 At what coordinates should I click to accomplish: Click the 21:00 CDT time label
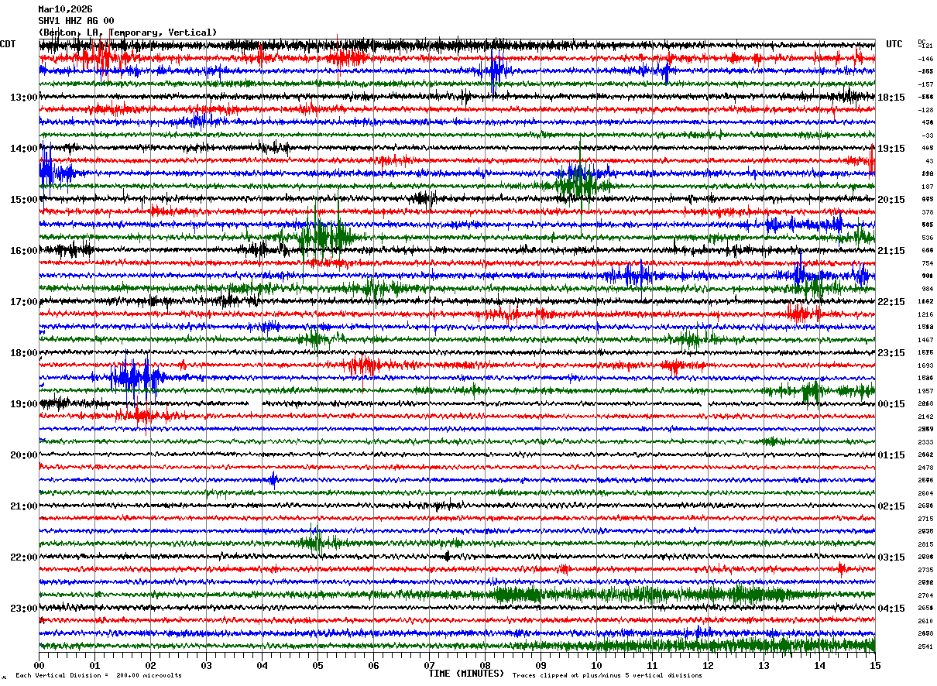[x=24, y=506]
